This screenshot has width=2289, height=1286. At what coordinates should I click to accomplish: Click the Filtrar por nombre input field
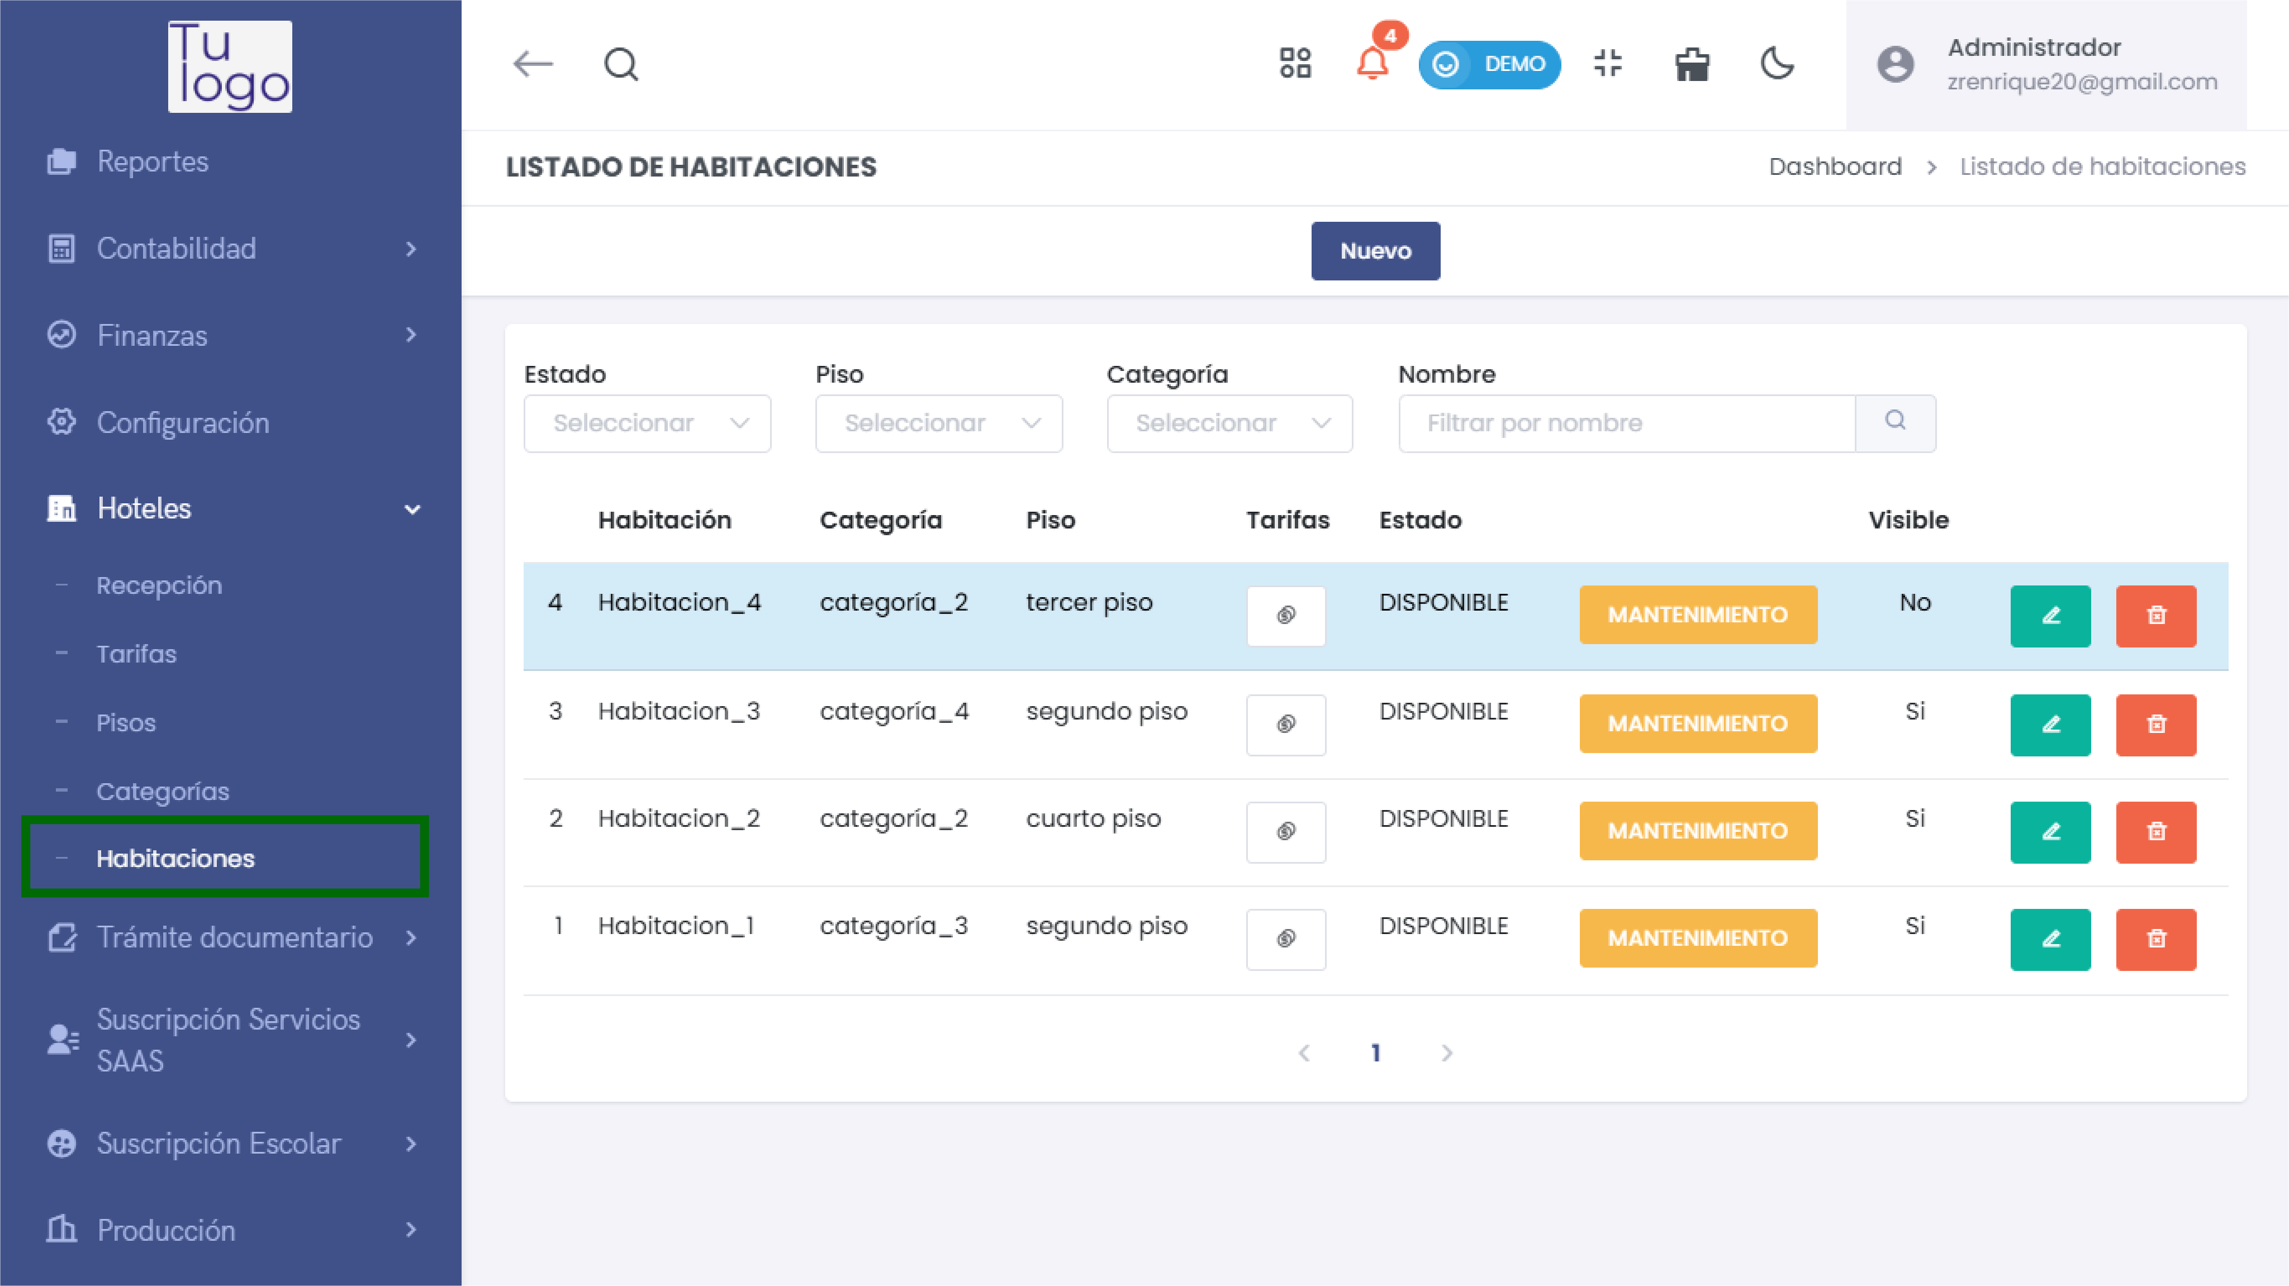1626,423
